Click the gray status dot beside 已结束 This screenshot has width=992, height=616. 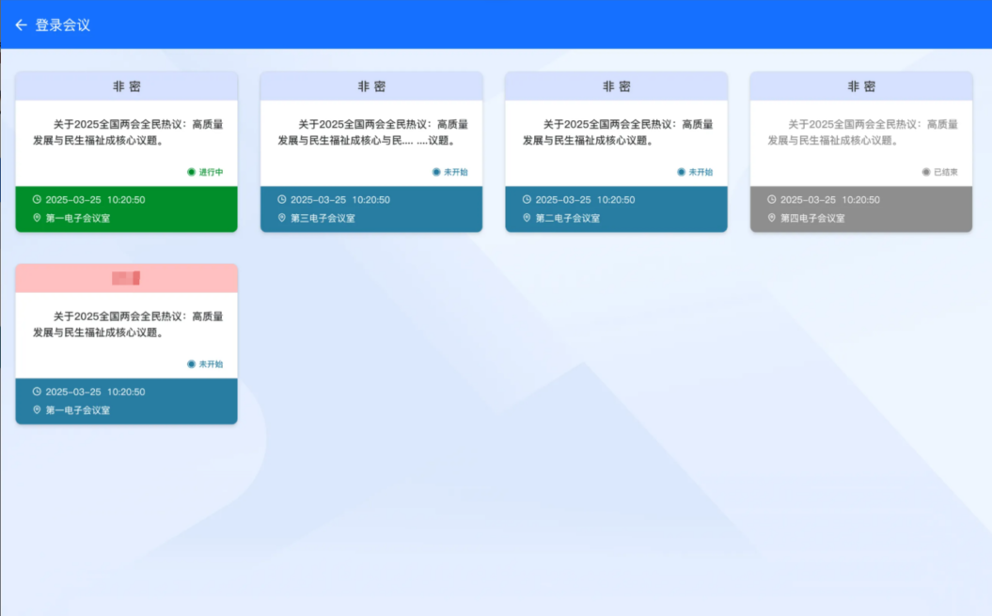pos(925,172)
